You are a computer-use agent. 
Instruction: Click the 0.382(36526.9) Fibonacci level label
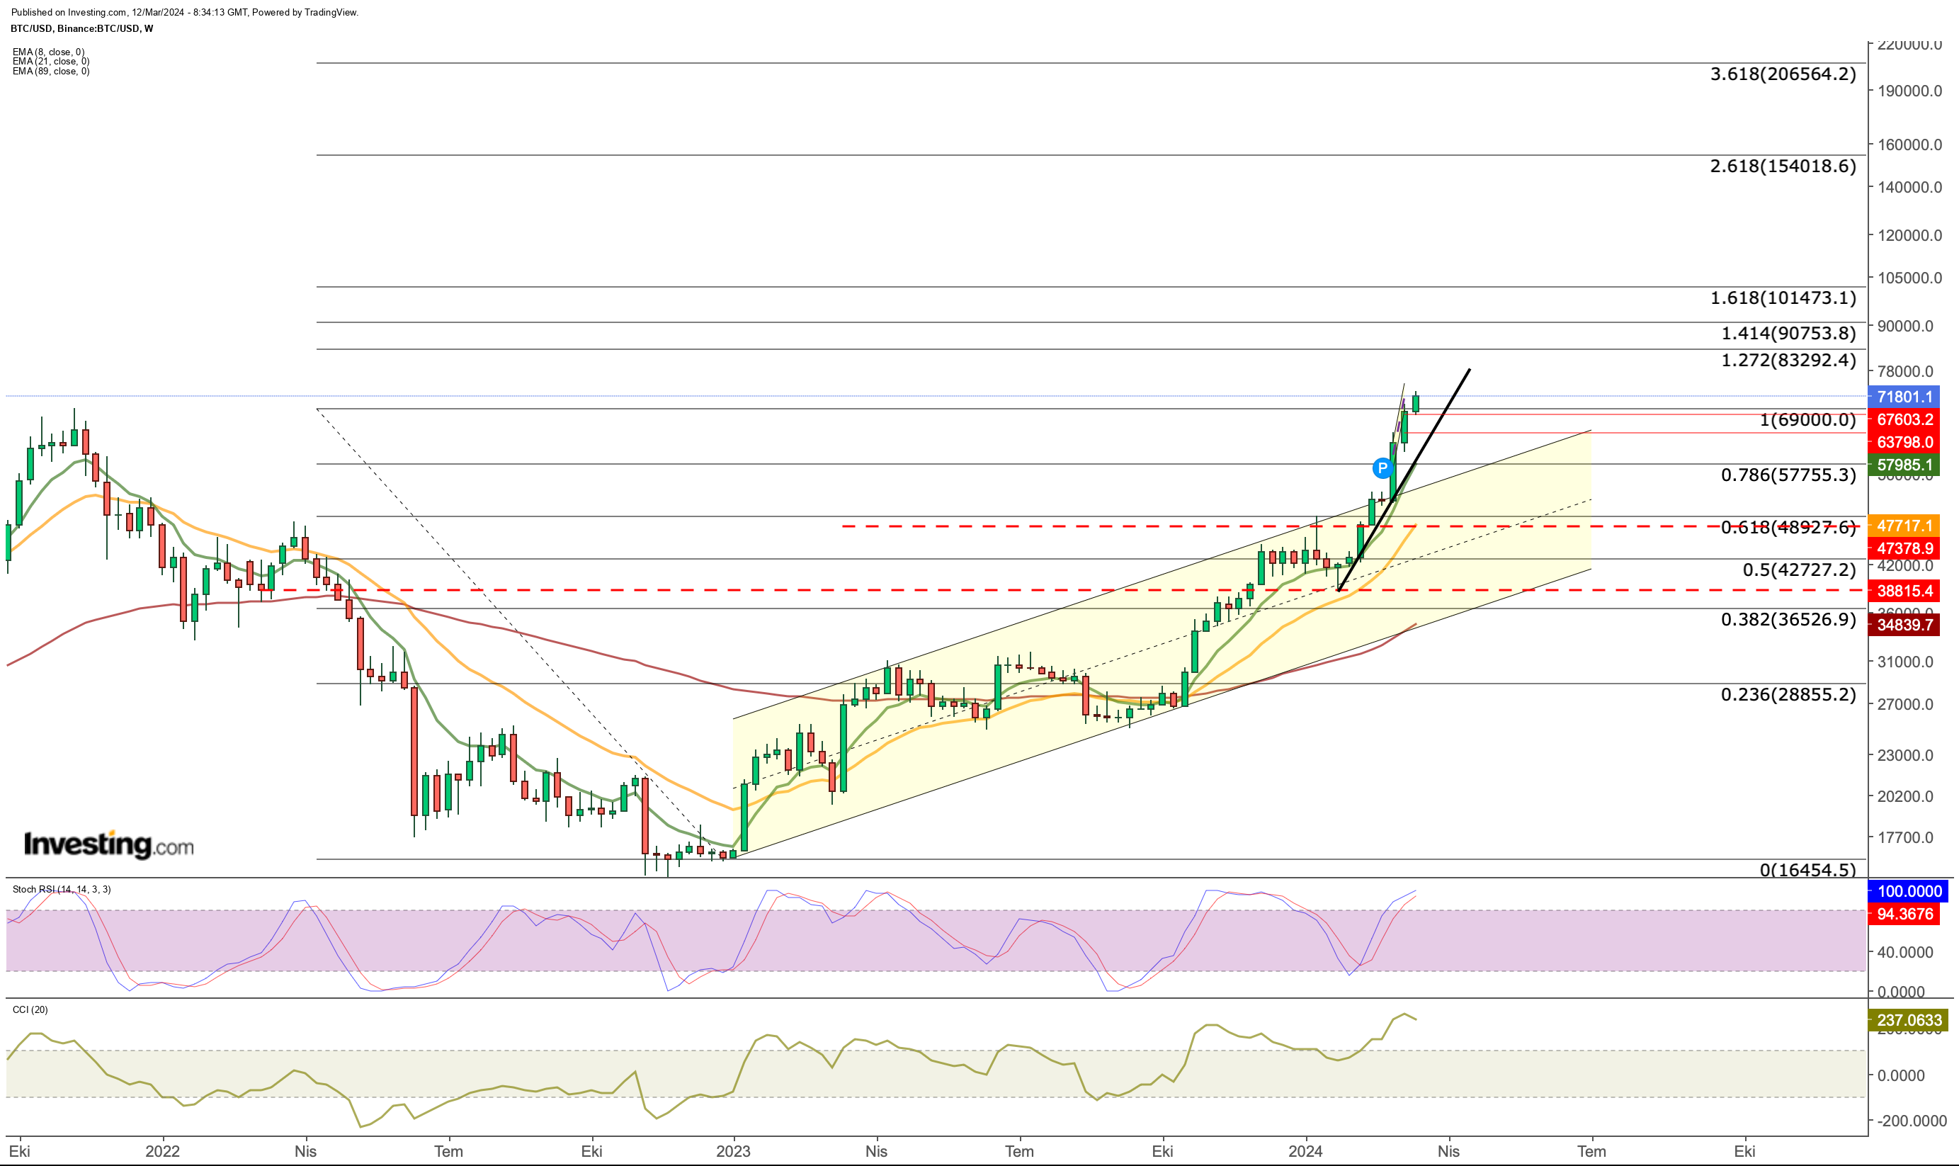coord(1788,619)
